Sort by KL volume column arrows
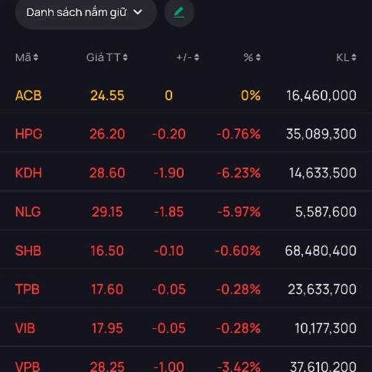Screen dimensions: 372x372 tap(353, 58)
